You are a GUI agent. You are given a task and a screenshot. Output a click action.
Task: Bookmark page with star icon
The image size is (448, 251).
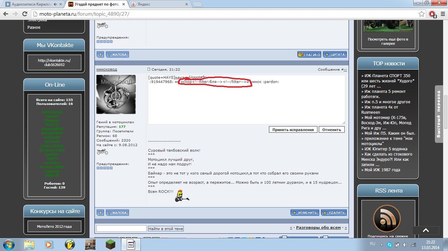coord(421,14)
